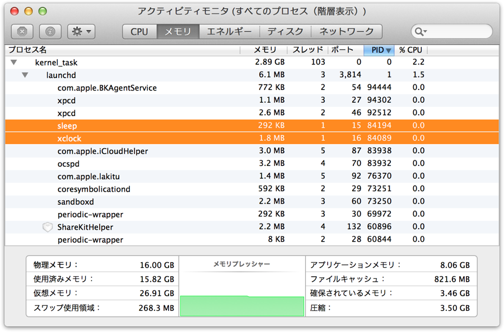Sort by the PID column header
This screenshot has height=332, width=504.
point(379,50)
